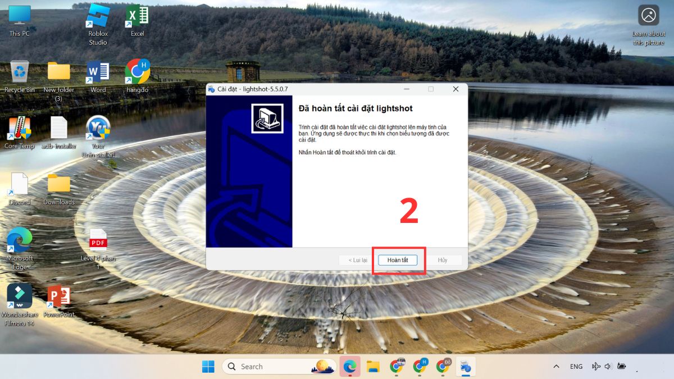This screenshot has width=674, height=379.
Task: Select the This PC desktop icon
Action: click(19, 21)
